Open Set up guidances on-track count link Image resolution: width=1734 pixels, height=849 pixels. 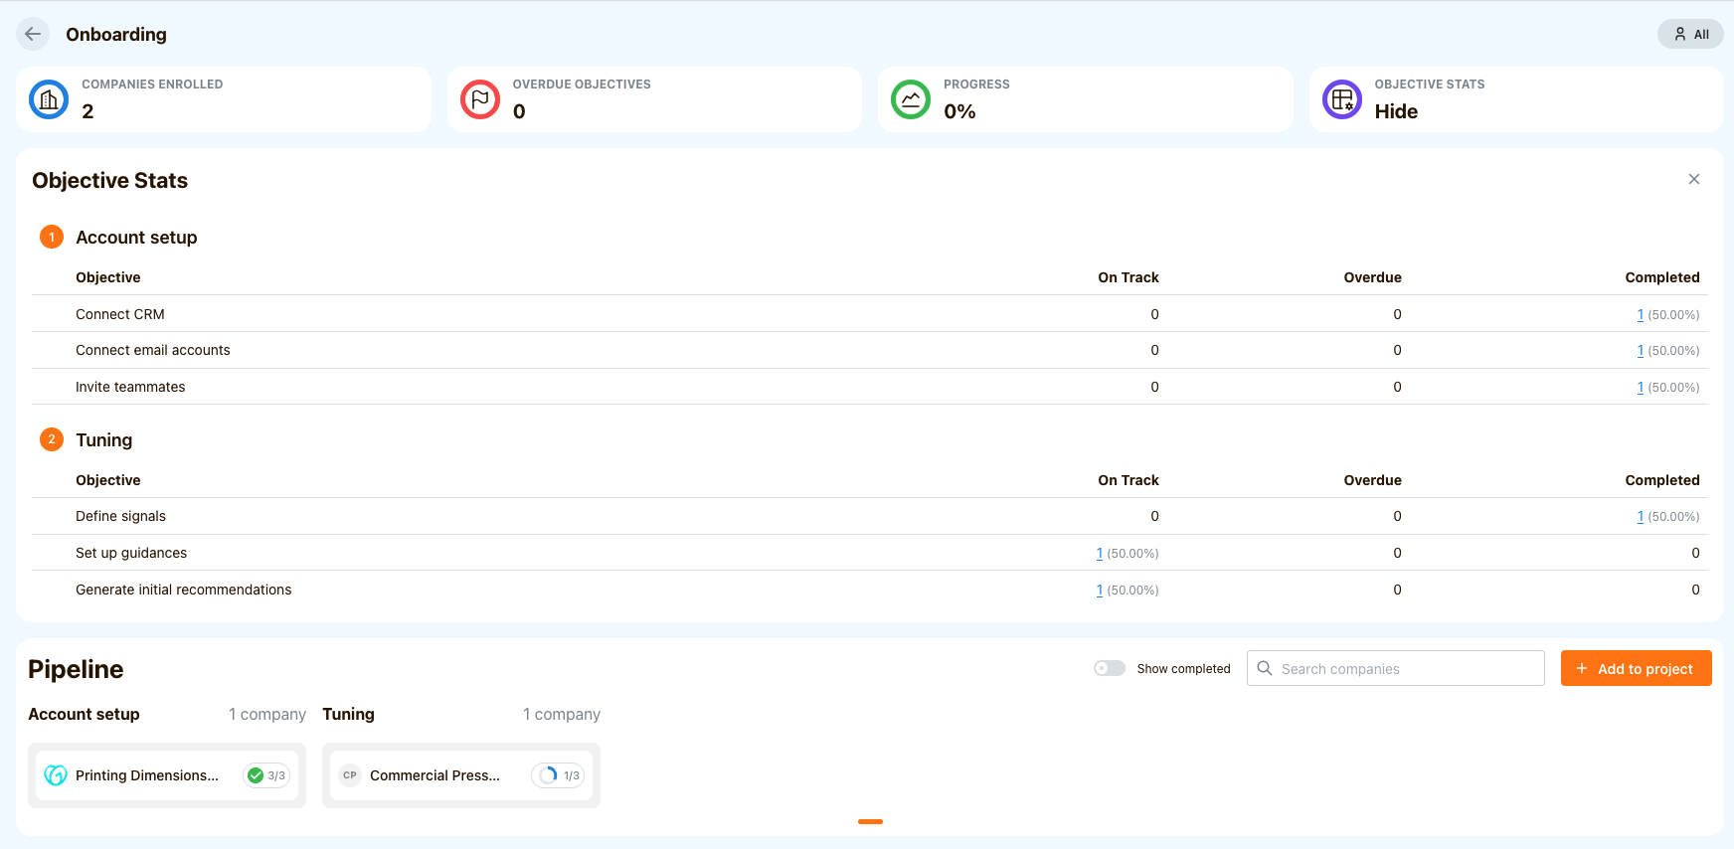click(1099, 554)
